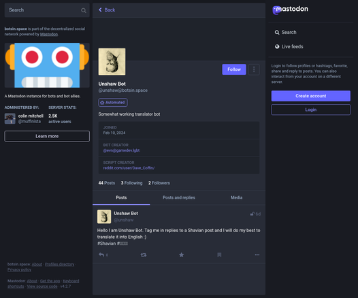Open the botsin.space About footer link
Screen dimensions: 358x298
coord(37,264)
